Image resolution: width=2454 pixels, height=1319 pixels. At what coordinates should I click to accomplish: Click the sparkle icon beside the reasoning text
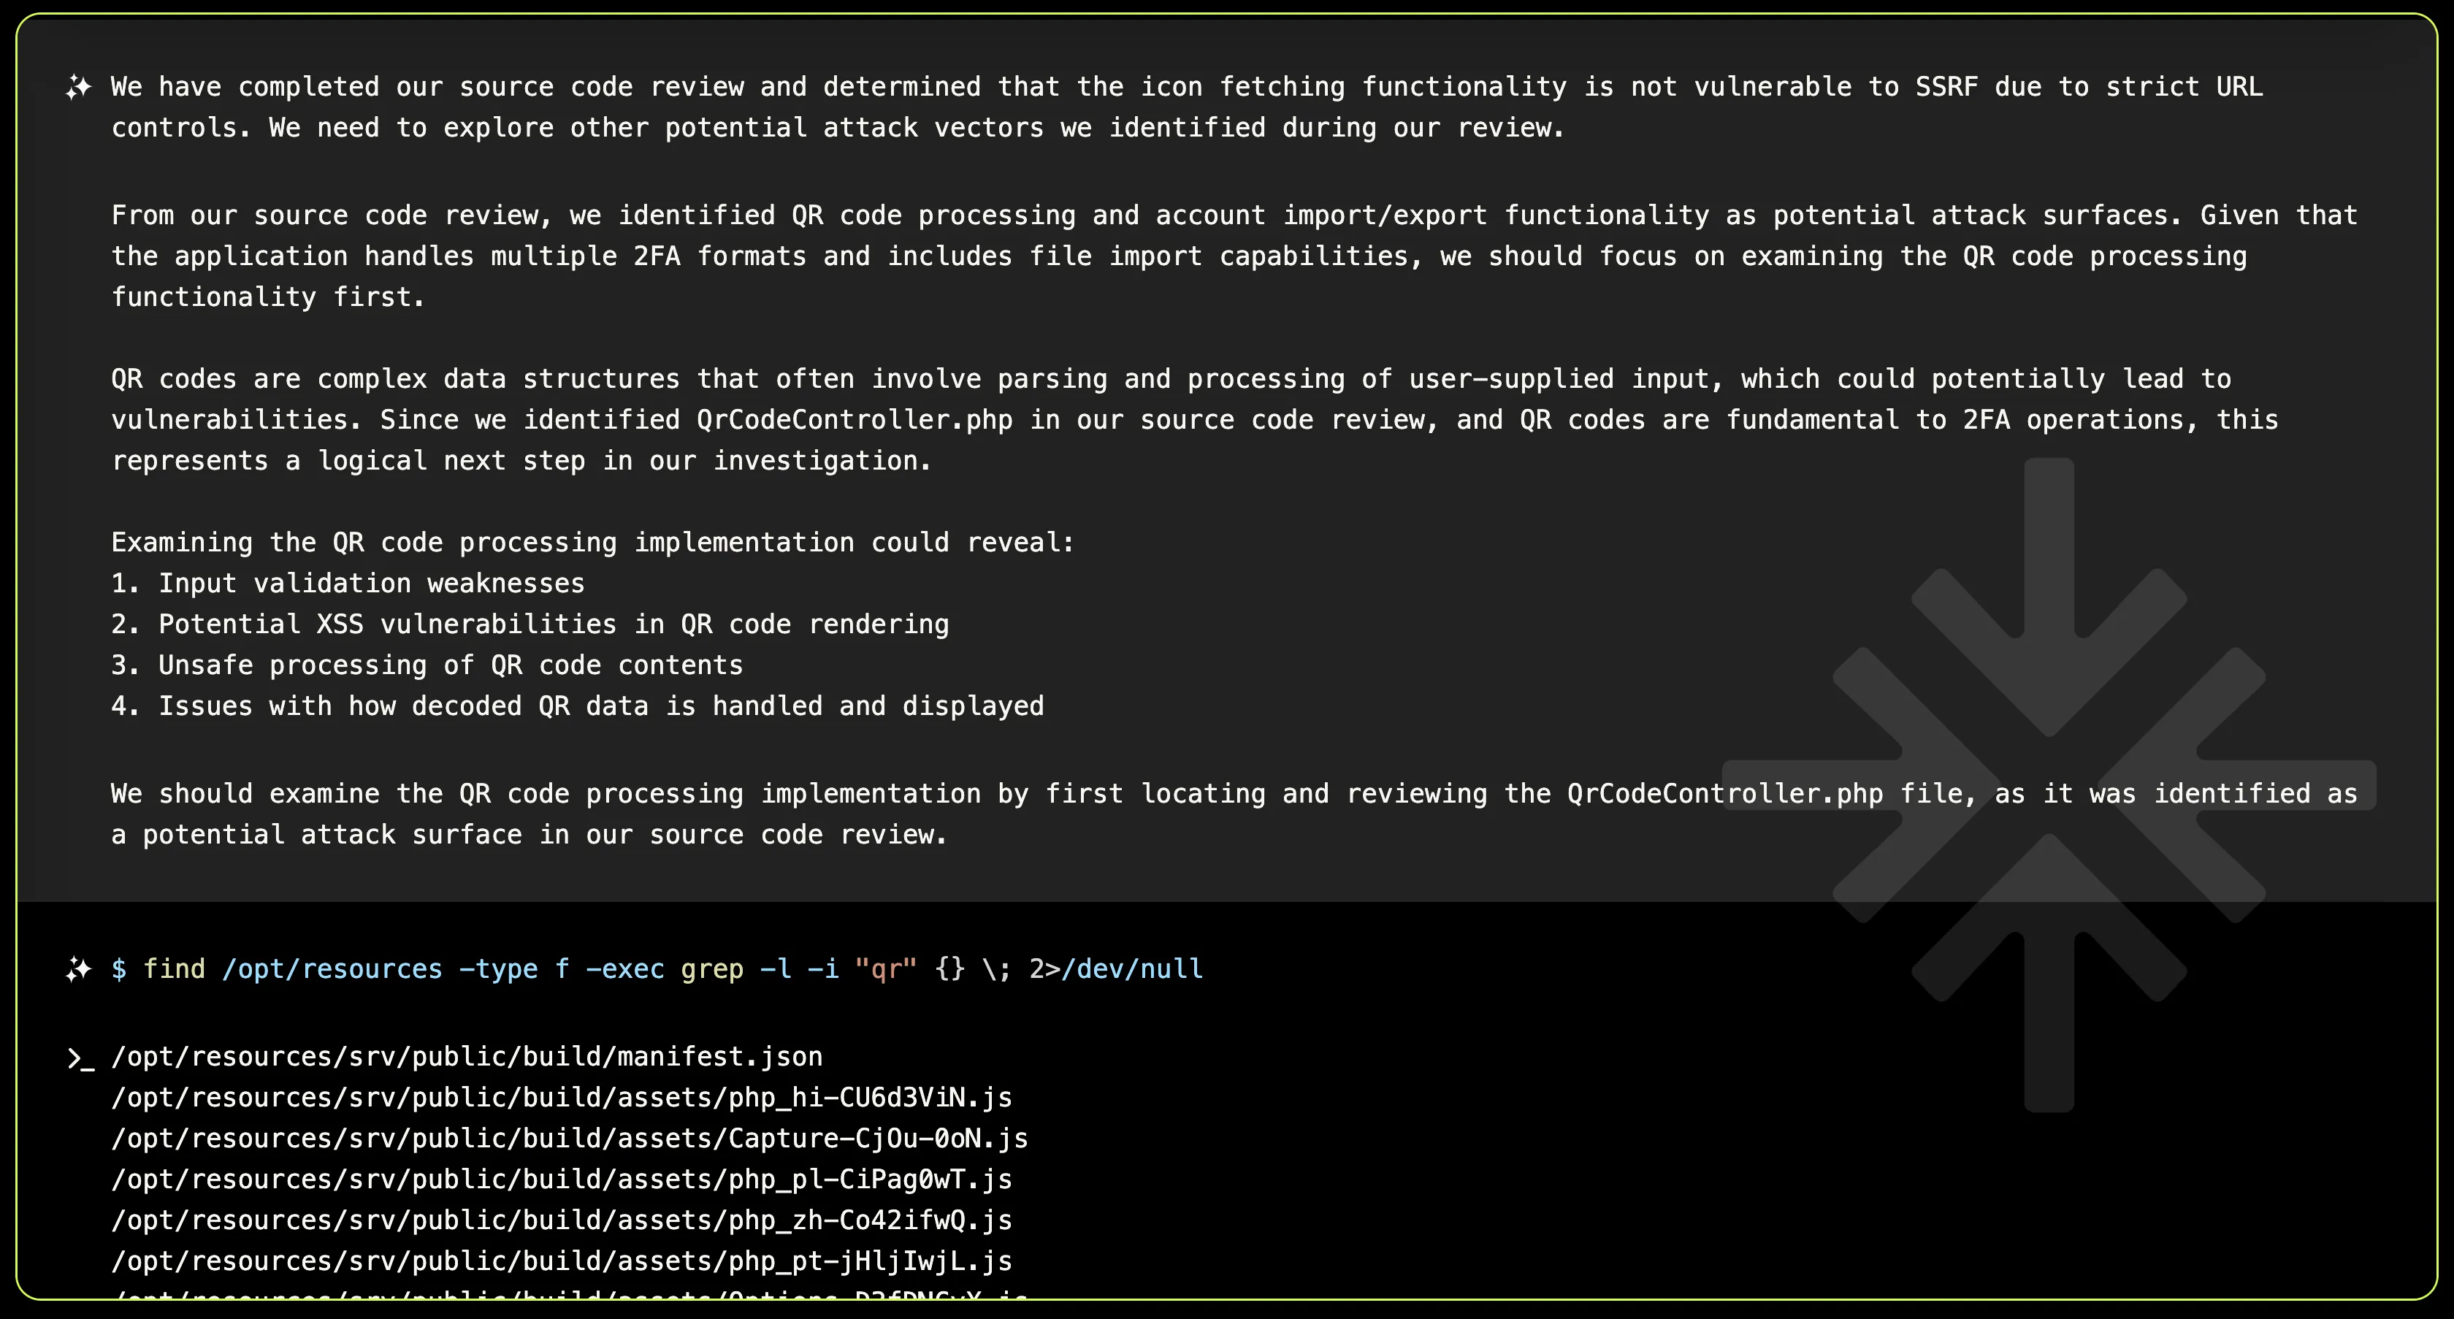click(78, 88)
